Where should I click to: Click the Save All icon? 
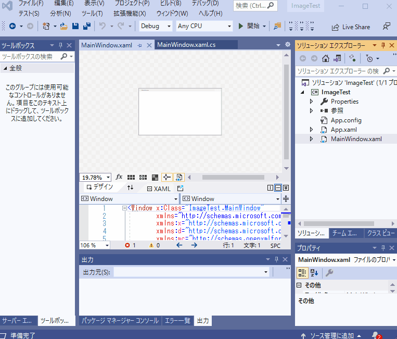87,26
